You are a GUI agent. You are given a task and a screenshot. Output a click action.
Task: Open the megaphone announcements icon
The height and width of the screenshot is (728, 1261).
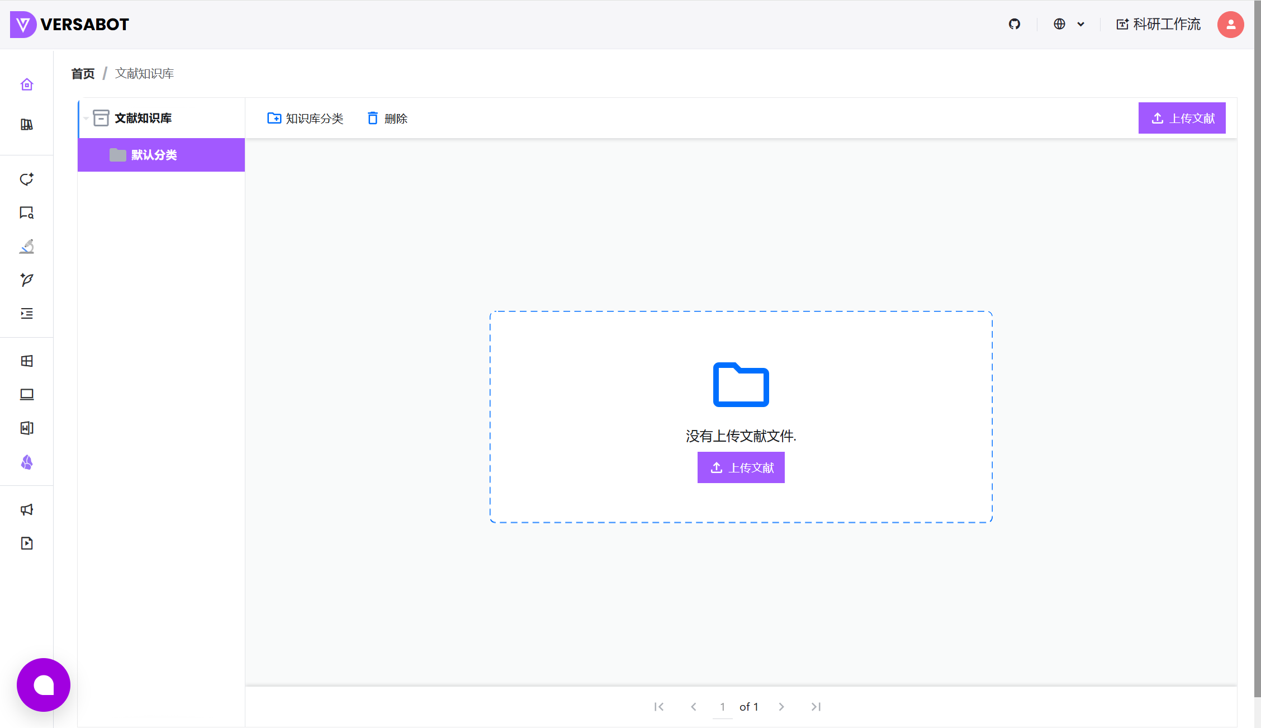tap(27, 509)
